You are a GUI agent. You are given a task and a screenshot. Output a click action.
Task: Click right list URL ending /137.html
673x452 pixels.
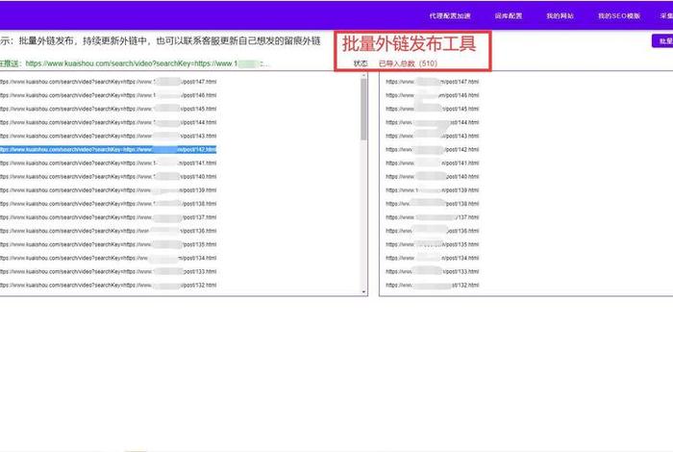(x=433, y=217)
